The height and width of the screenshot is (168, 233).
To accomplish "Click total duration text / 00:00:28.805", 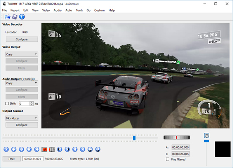I will [54, 159].
